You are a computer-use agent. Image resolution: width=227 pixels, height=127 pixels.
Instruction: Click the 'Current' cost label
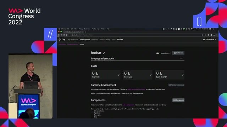pos(96,77)
